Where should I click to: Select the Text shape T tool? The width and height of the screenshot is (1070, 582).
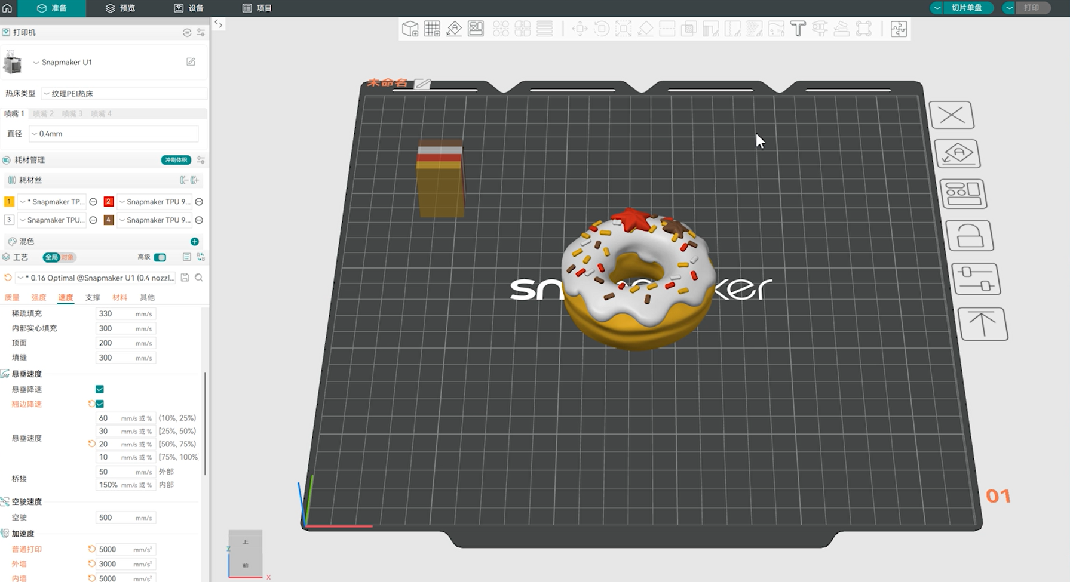tap(798, 29)
